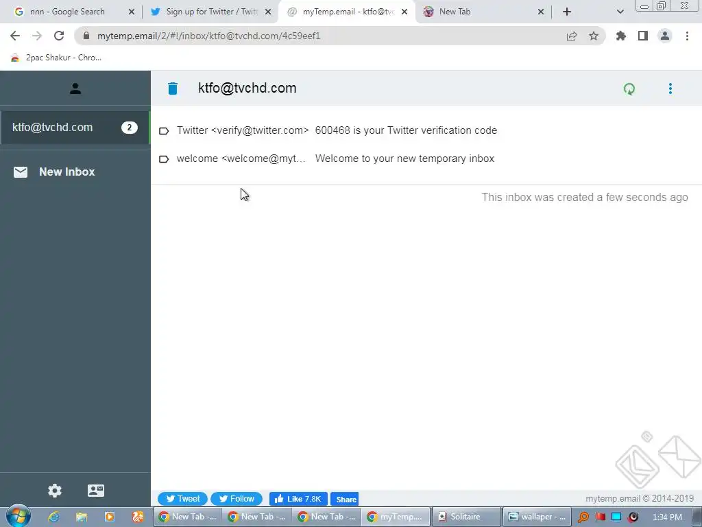This screenshot has width=702, height=527.
Task: Reload the page in Chrome
Action: pyautogui.click(x=59, y=36)
